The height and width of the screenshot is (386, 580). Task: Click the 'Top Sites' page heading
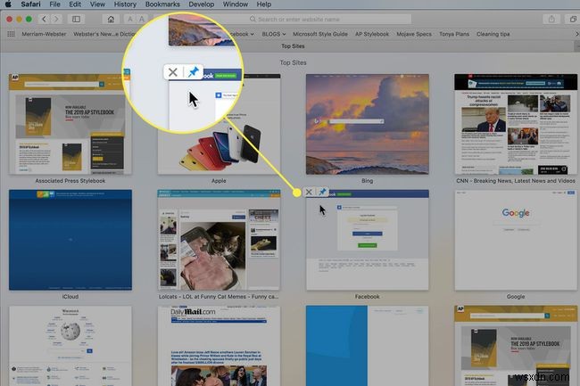293,62
